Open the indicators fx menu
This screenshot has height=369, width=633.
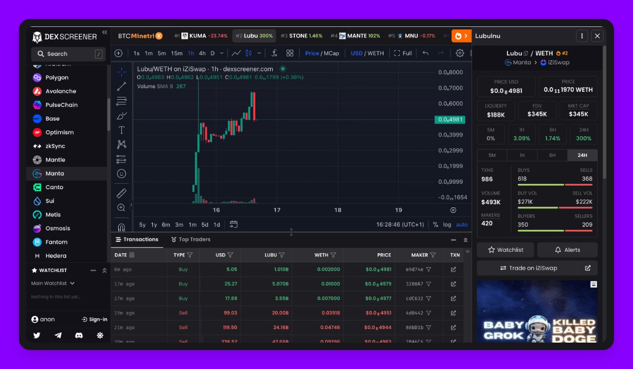pyautogui.click(x=274, y=53)
